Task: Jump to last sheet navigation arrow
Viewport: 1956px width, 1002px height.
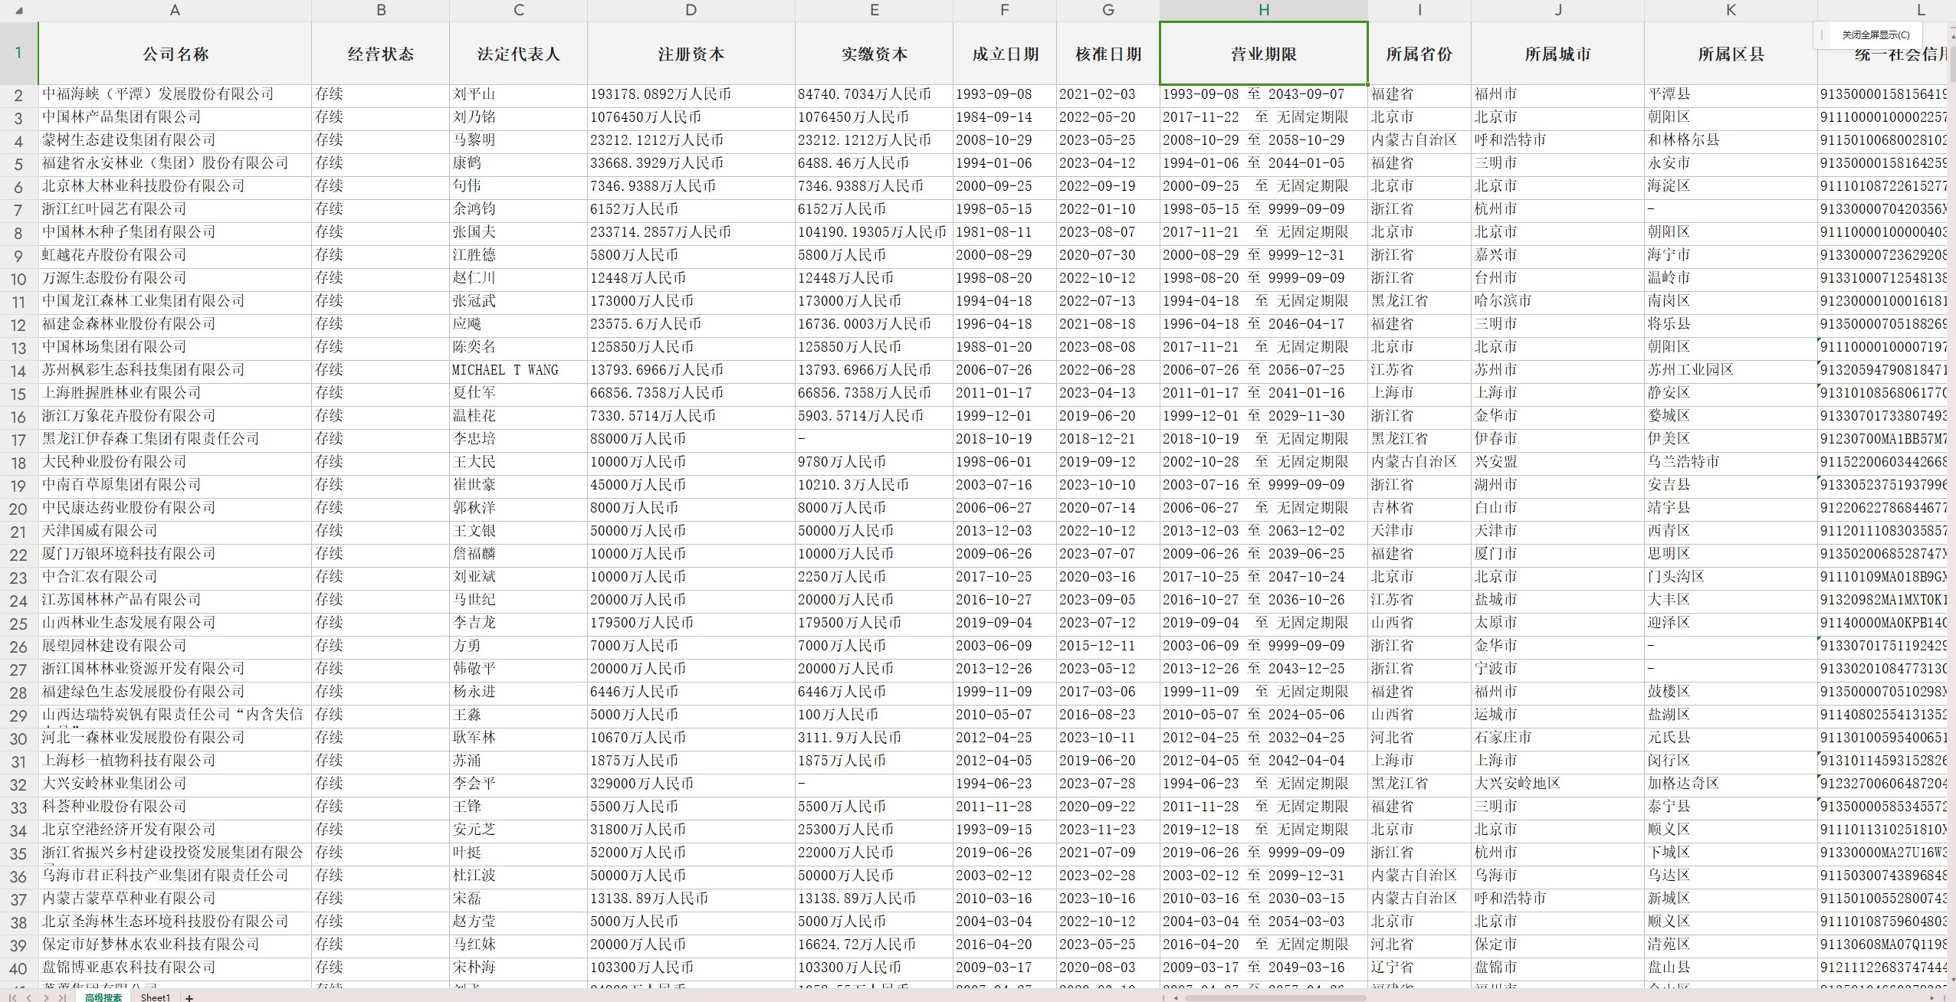Action: click(63, 997)
